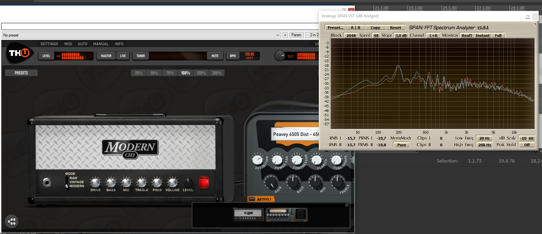The height and width of the screenshot is (234, 542).
Task: Turn the COMPRESSOR knob
Action: pos(297,160)
